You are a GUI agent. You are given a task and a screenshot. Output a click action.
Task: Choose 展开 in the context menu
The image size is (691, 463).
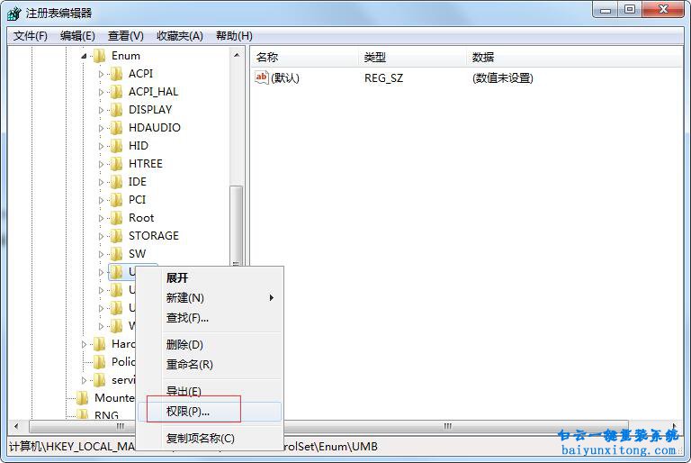click(x=210, y=278)
